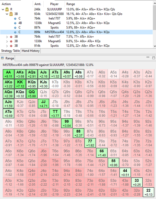Click the 72o -2.41 hand cell
The image size is (156, 199).
(90, 192)
